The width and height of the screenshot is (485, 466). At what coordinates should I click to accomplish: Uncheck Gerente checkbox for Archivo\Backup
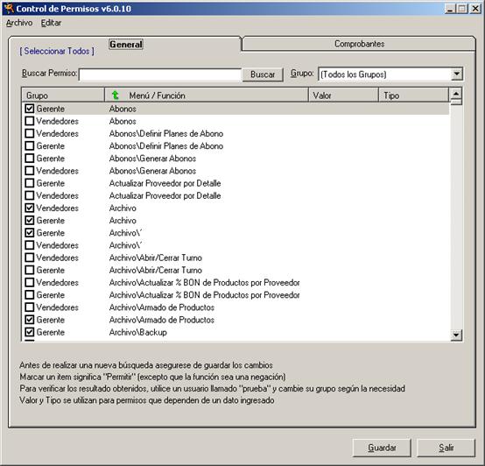click(x=30, y=332)
